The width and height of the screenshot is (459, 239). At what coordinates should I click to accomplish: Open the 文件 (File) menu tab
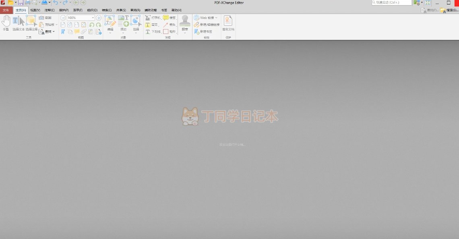pyautogui.click(x=6, y=10)
